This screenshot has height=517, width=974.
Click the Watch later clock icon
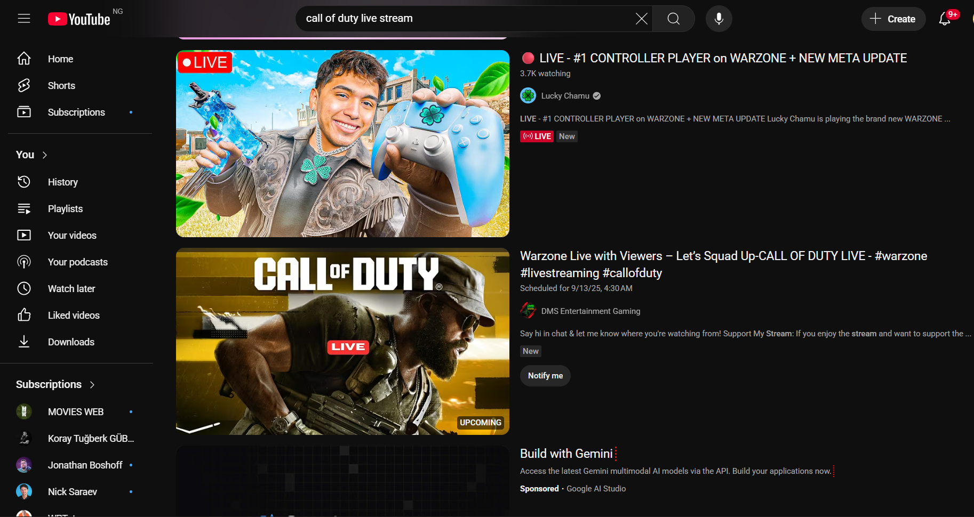24,288
